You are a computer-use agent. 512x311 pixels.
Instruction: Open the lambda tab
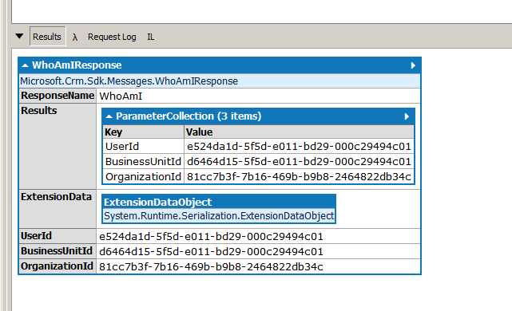(75, 37)
